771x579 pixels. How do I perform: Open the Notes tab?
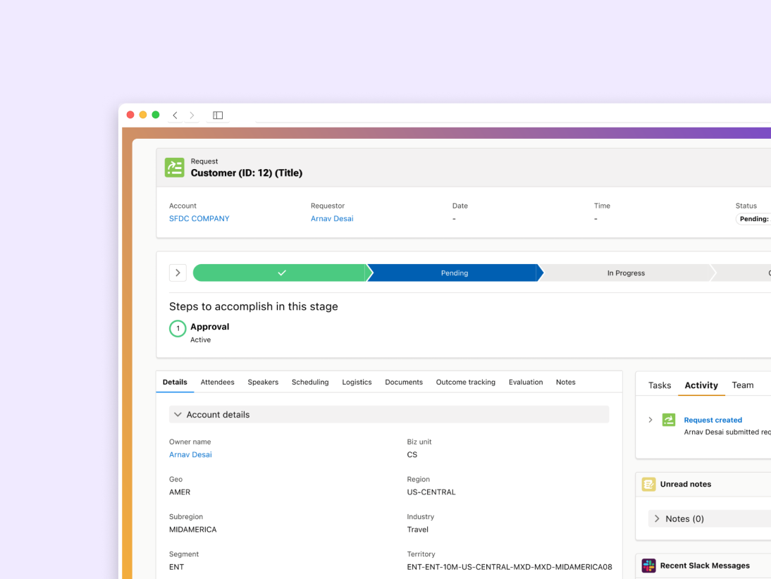click(x=565, y=382)
